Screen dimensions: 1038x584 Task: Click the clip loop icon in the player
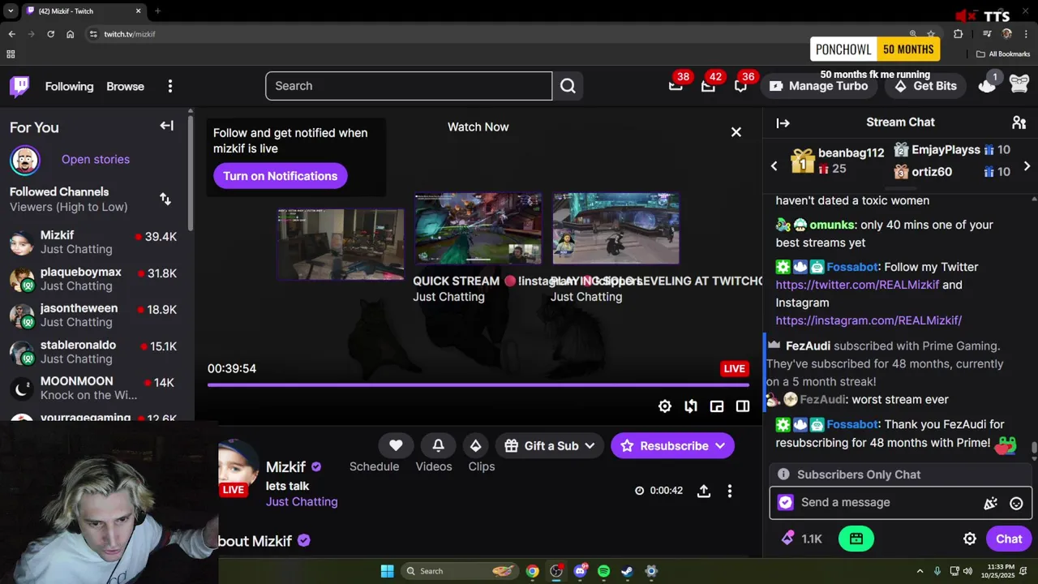pyautogui.click(x=691, y=406)
